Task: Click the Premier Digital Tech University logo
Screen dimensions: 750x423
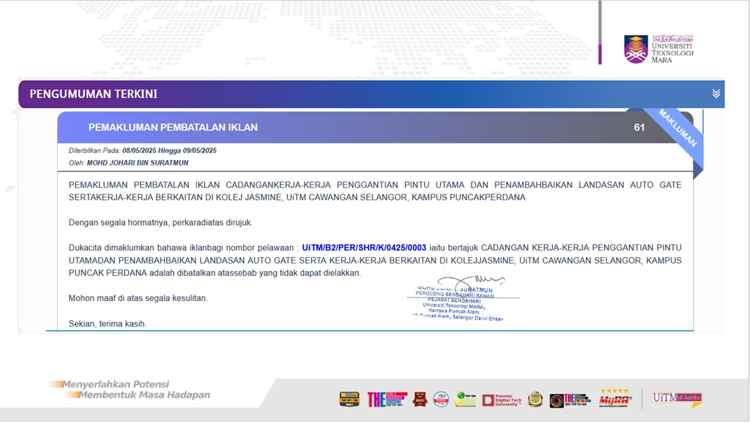Action: pyautogui.click(x=502, y=400)
